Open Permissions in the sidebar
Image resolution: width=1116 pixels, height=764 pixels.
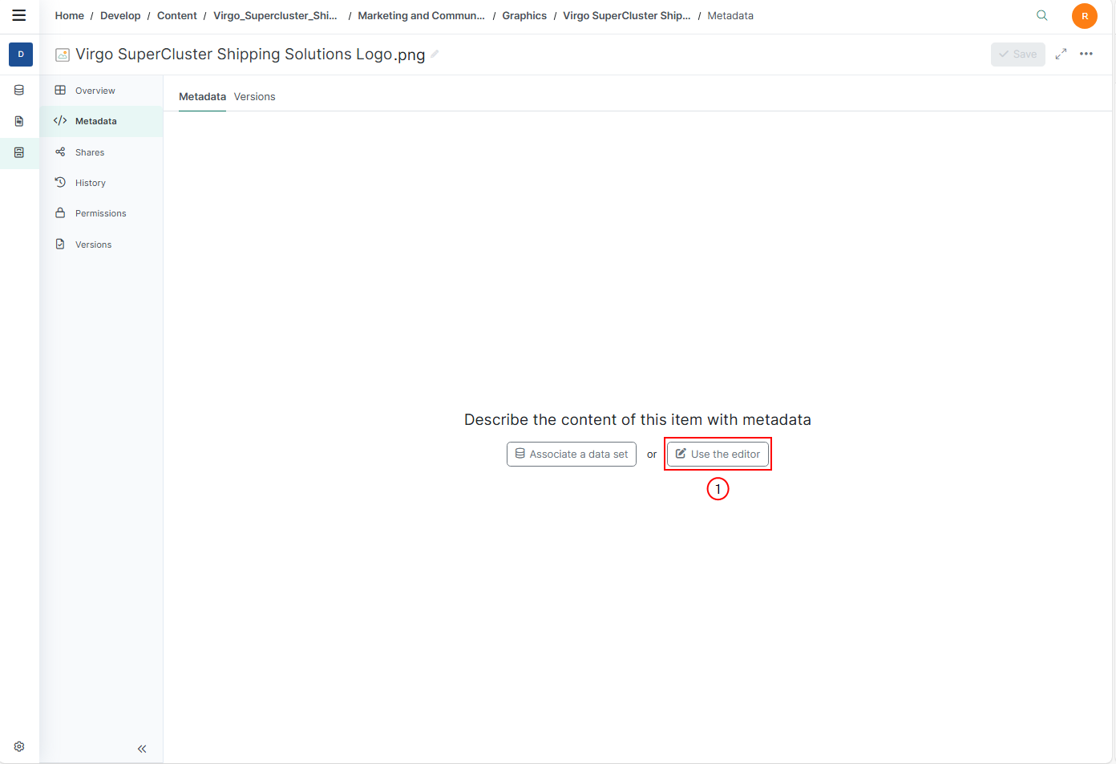pos(100,213)
